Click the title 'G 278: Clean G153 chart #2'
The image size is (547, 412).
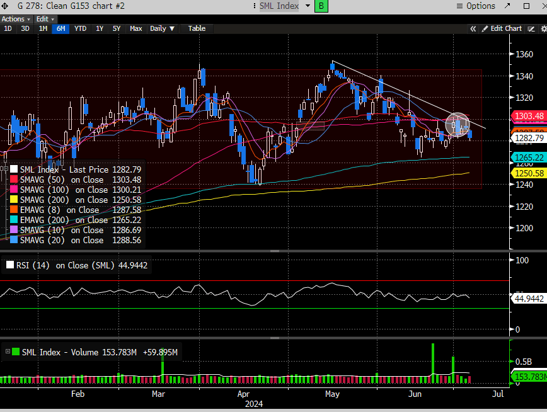71,6
